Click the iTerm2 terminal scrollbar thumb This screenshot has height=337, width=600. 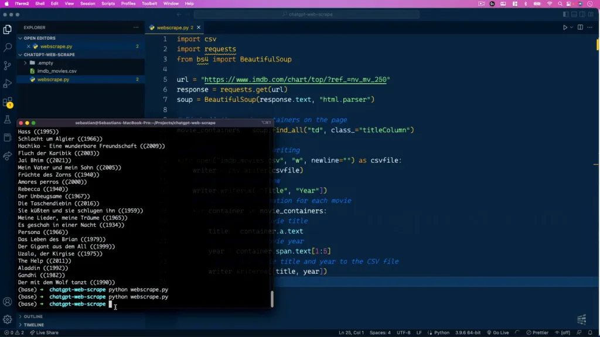tap(272, 299)
